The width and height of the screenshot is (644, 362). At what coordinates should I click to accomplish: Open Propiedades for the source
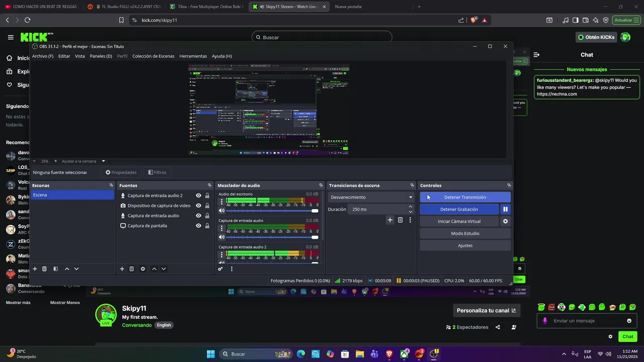click(121, 172)
